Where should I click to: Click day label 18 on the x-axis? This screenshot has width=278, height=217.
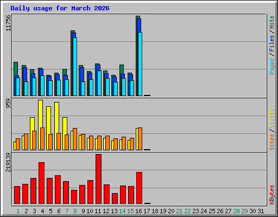tap(155, 211)
